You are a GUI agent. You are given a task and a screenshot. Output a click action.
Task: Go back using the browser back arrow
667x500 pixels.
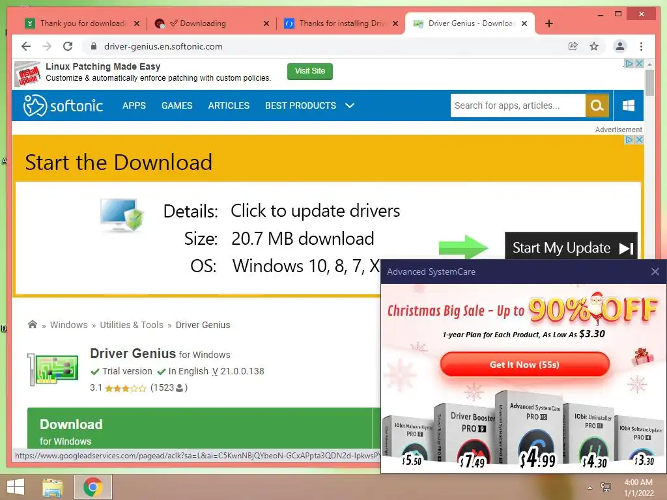click(x=26, y=46)
